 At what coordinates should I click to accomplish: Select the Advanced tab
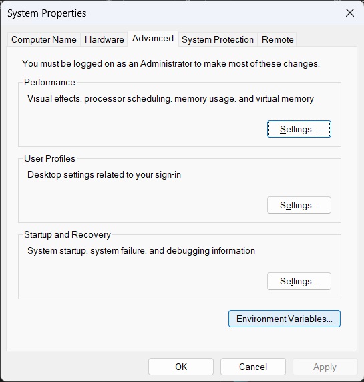click(x=153, y=39)
